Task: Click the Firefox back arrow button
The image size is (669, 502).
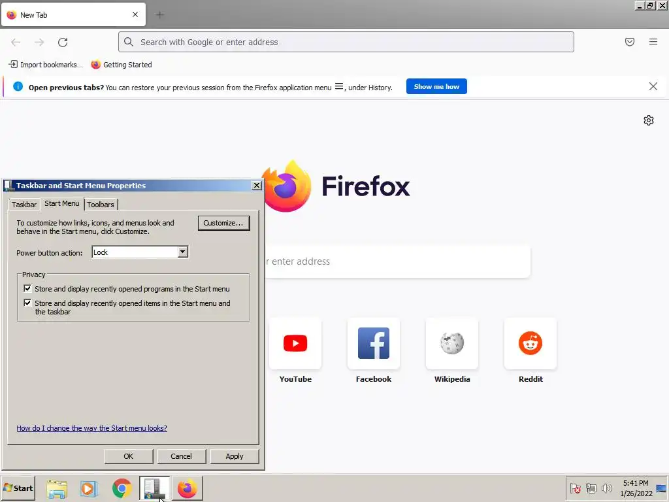Action: [16, 42]
